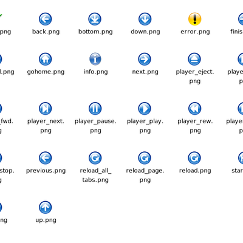Click the down.png file name

[x=145, y=32]
